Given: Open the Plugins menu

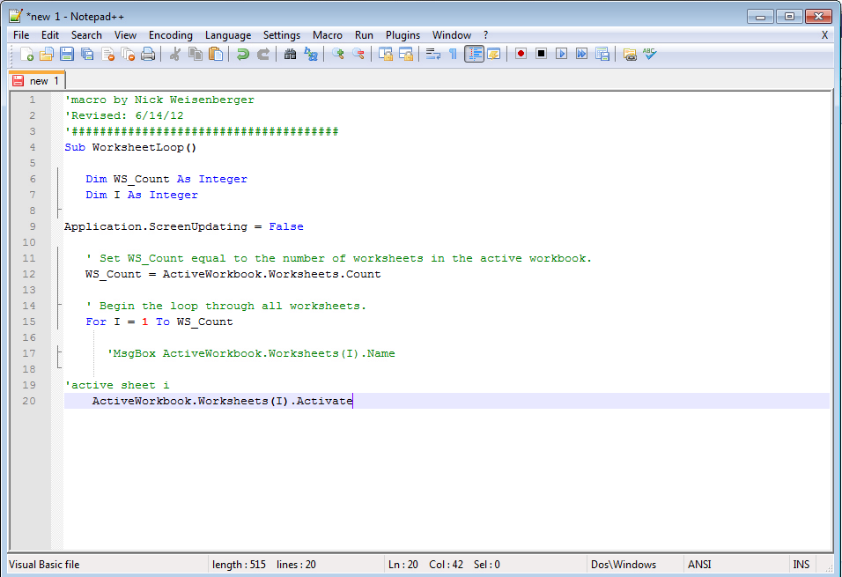Looking at the screenshot, I should click(403, 35).
